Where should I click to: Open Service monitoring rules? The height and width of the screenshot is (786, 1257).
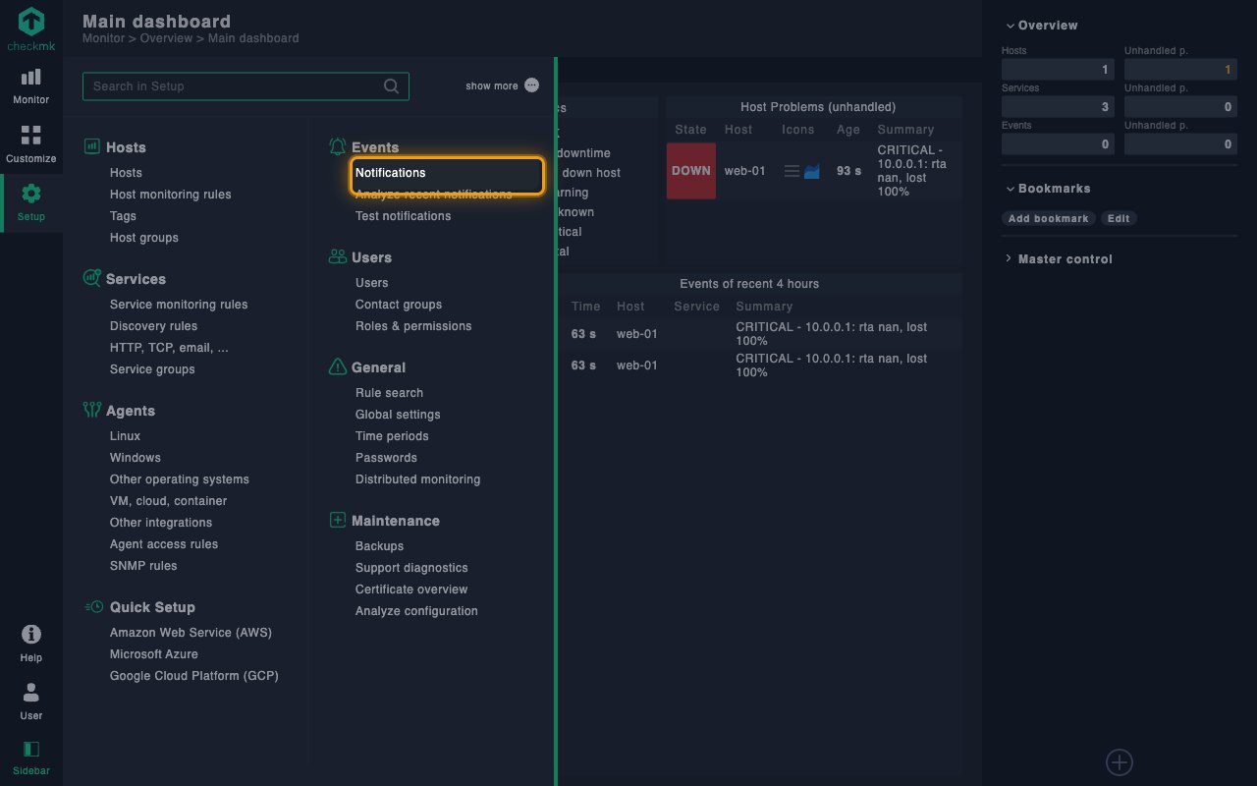[179, 305]
